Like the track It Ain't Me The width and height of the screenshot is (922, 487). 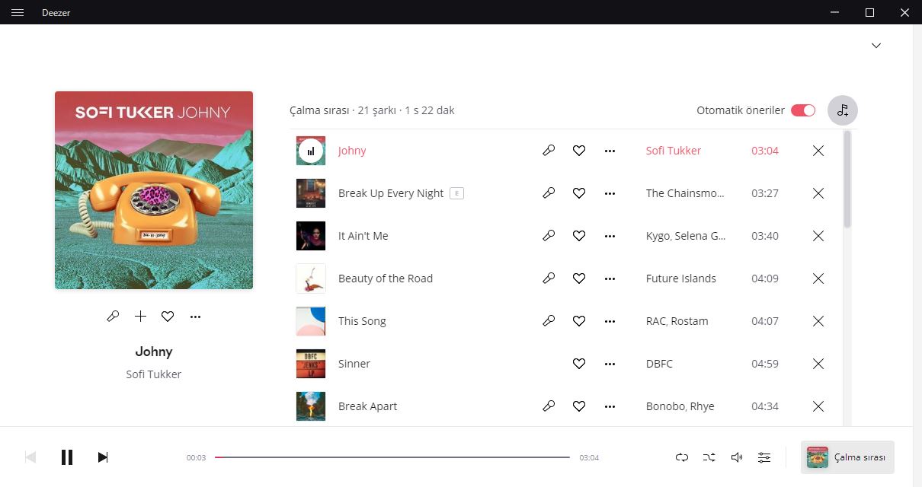(x=579, y=236)
